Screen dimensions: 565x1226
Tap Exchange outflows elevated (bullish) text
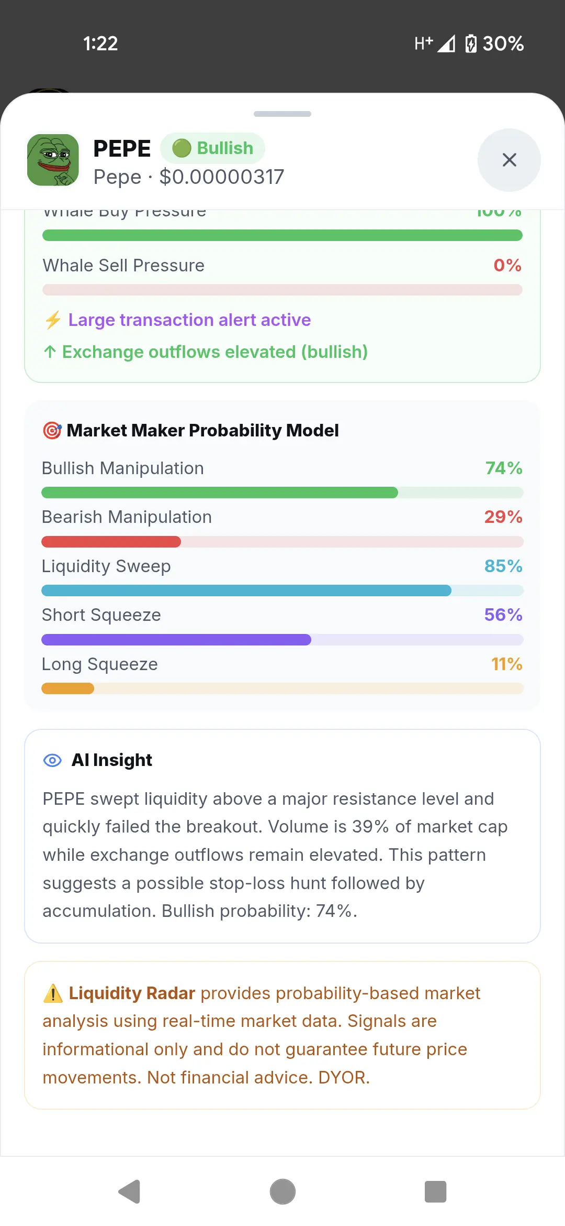point(215,352)
